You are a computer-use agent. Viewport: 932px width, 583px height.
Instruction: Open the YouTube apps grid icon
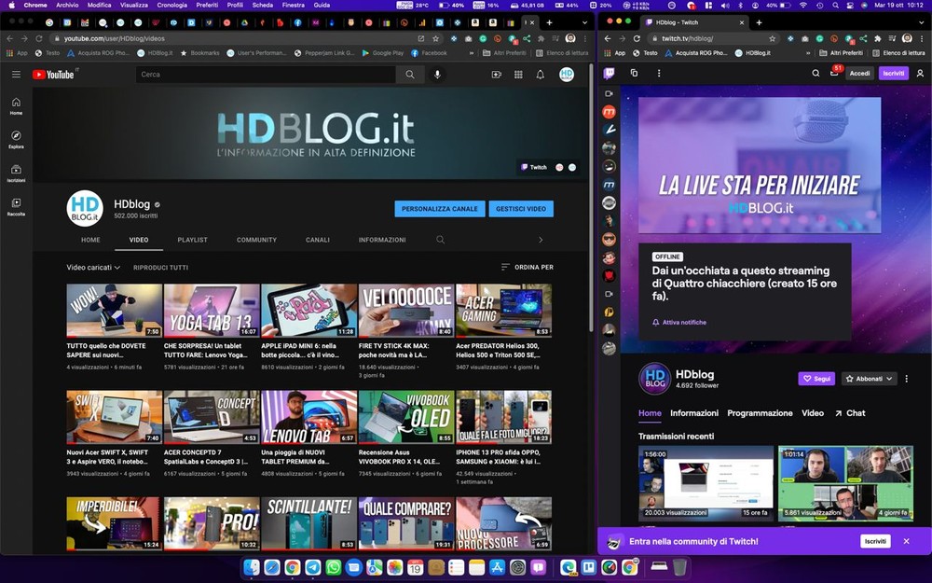[x=518, y=75]
